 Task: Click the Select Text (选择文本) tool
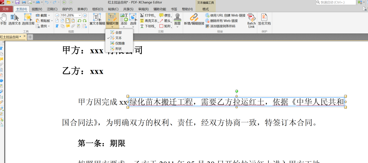14,19
